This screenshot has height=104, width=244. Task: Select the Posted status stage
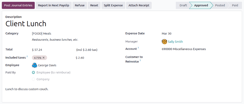[x=220, y=5]
